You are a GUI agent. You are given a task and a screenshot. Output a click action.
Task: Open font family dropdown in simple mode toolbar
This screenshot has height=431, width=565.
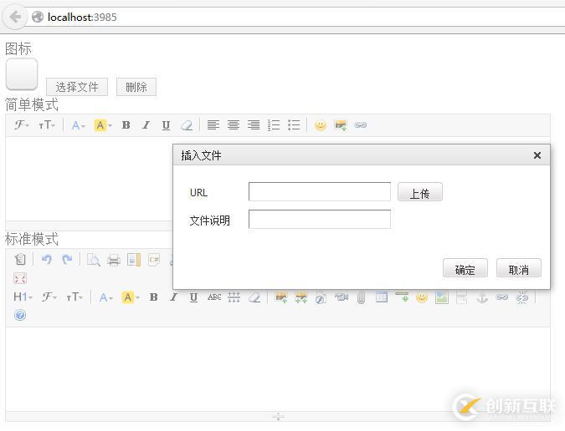point(21,125)
